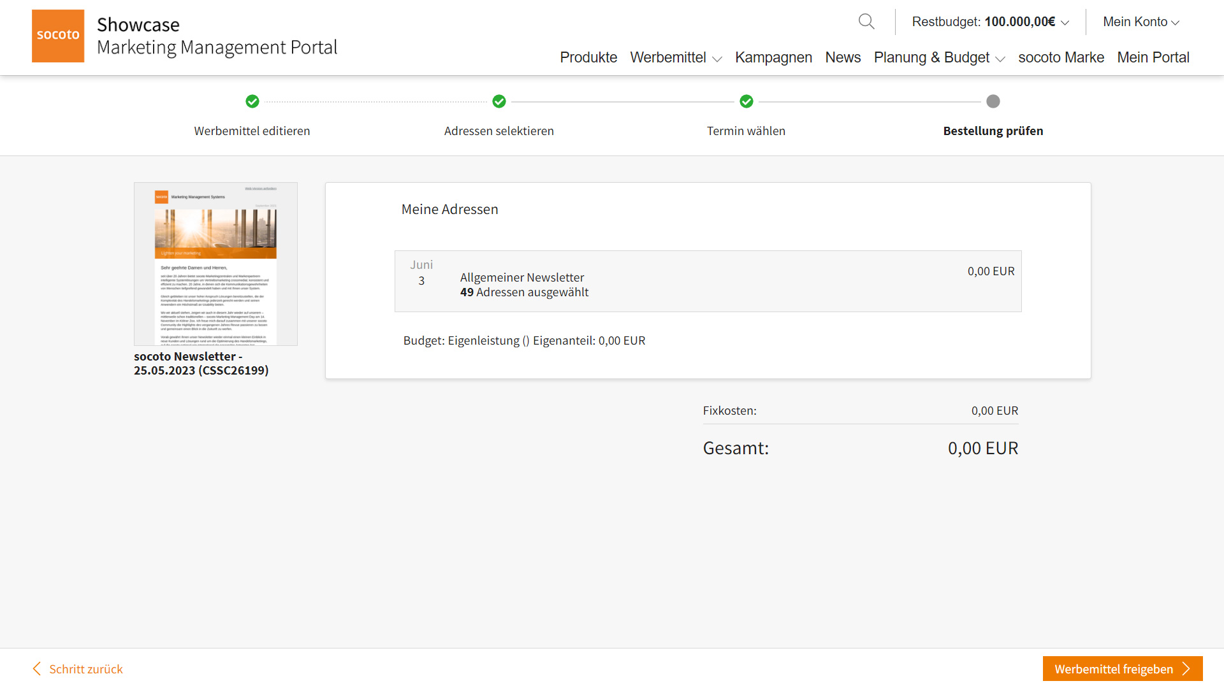
Task: Click the socoto Newsletter thumbnail preview
Action: 216,263
